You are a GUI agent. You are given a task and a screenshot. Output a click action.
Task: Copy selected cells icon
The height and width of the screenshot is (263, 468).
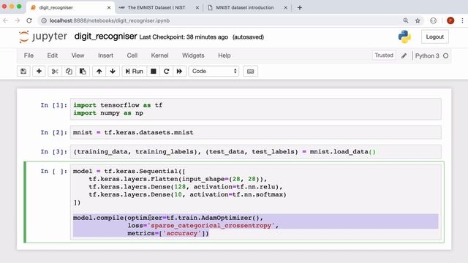(x=69, y=72)
